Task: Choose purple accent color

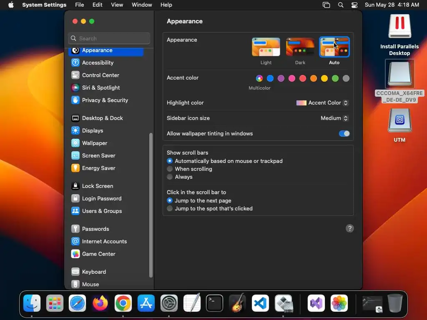Action: 281,78
